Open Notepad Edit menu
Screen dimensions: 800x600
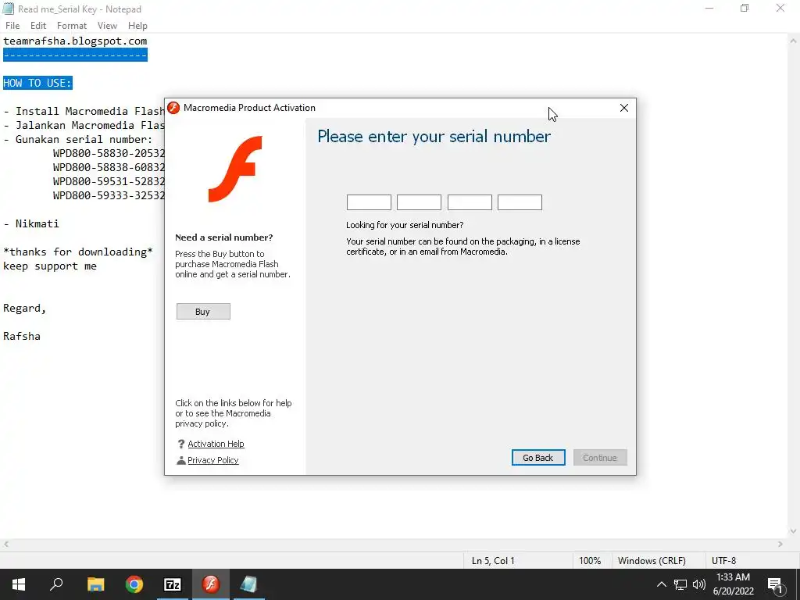(x=38, y=26)
